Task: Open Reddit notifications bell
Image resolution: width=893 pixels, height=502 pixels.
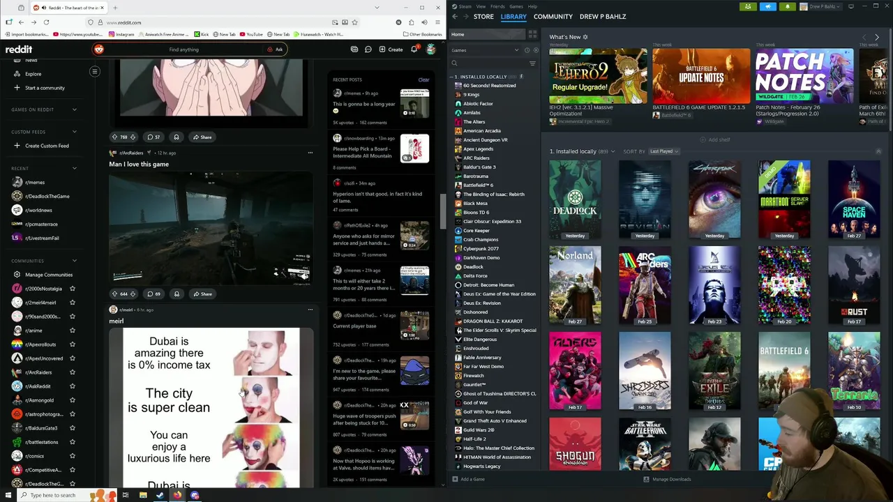Action: [414, 50]
